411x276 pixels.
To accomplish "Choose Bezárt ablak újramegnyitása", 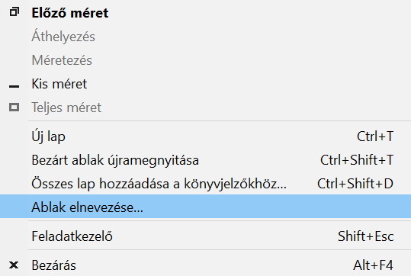I will (x=206, y=160).
